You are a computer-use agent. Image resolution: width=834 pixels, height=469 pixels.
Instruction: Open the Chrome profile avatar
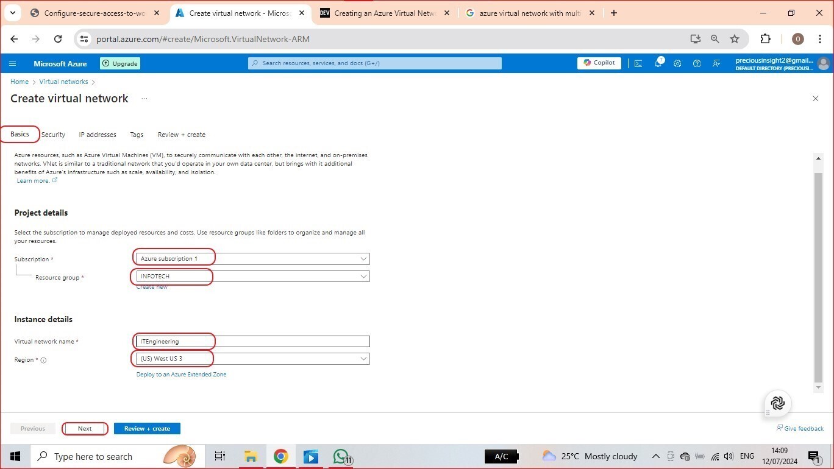[x=797, y=39]
